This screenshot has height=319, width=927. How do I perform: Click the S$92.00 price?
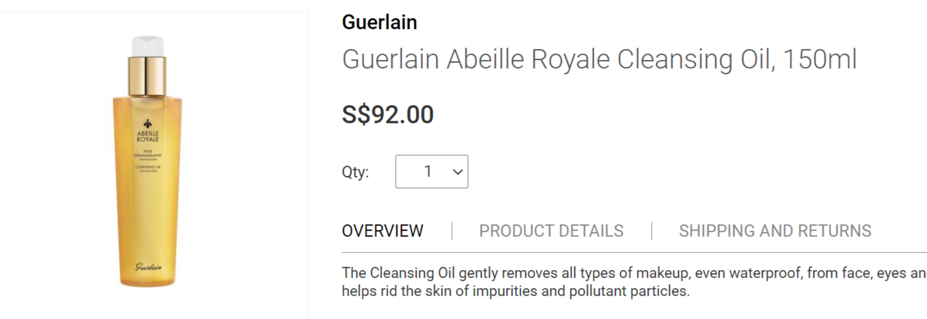click(387, 115)
